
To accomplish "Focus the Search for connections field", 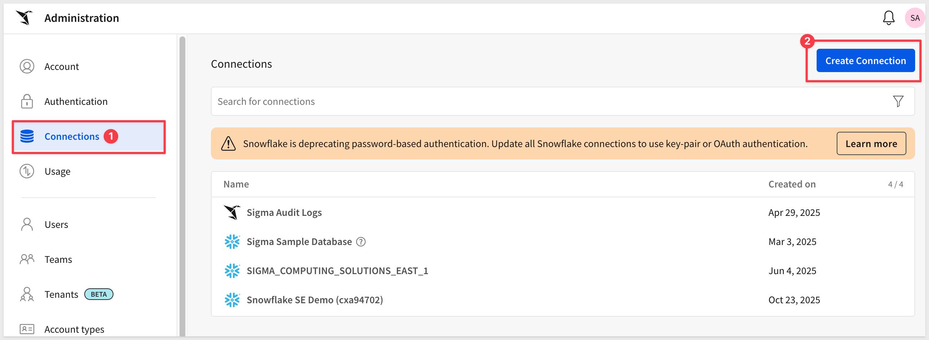I will (x=547, y=102).
